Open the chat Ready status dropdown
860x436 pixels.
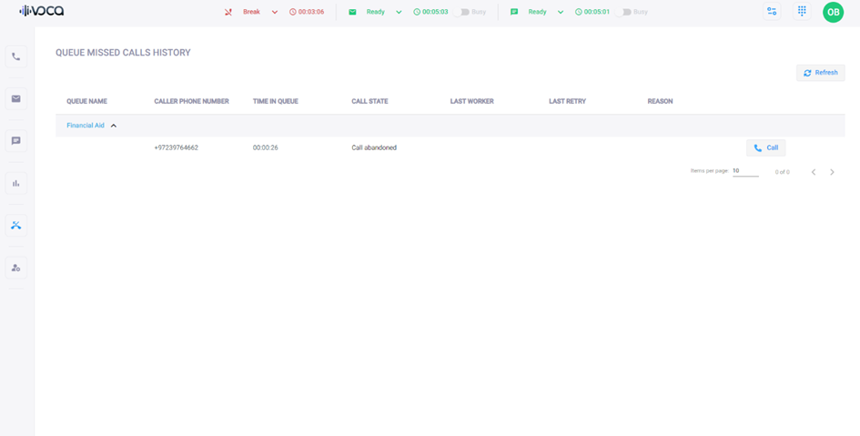pyautogui.click(x=561, y=12)
